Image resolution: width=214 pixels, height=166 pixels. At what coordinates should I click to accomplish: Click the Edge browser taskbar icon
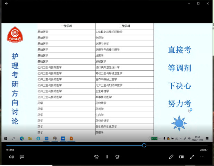22,138
